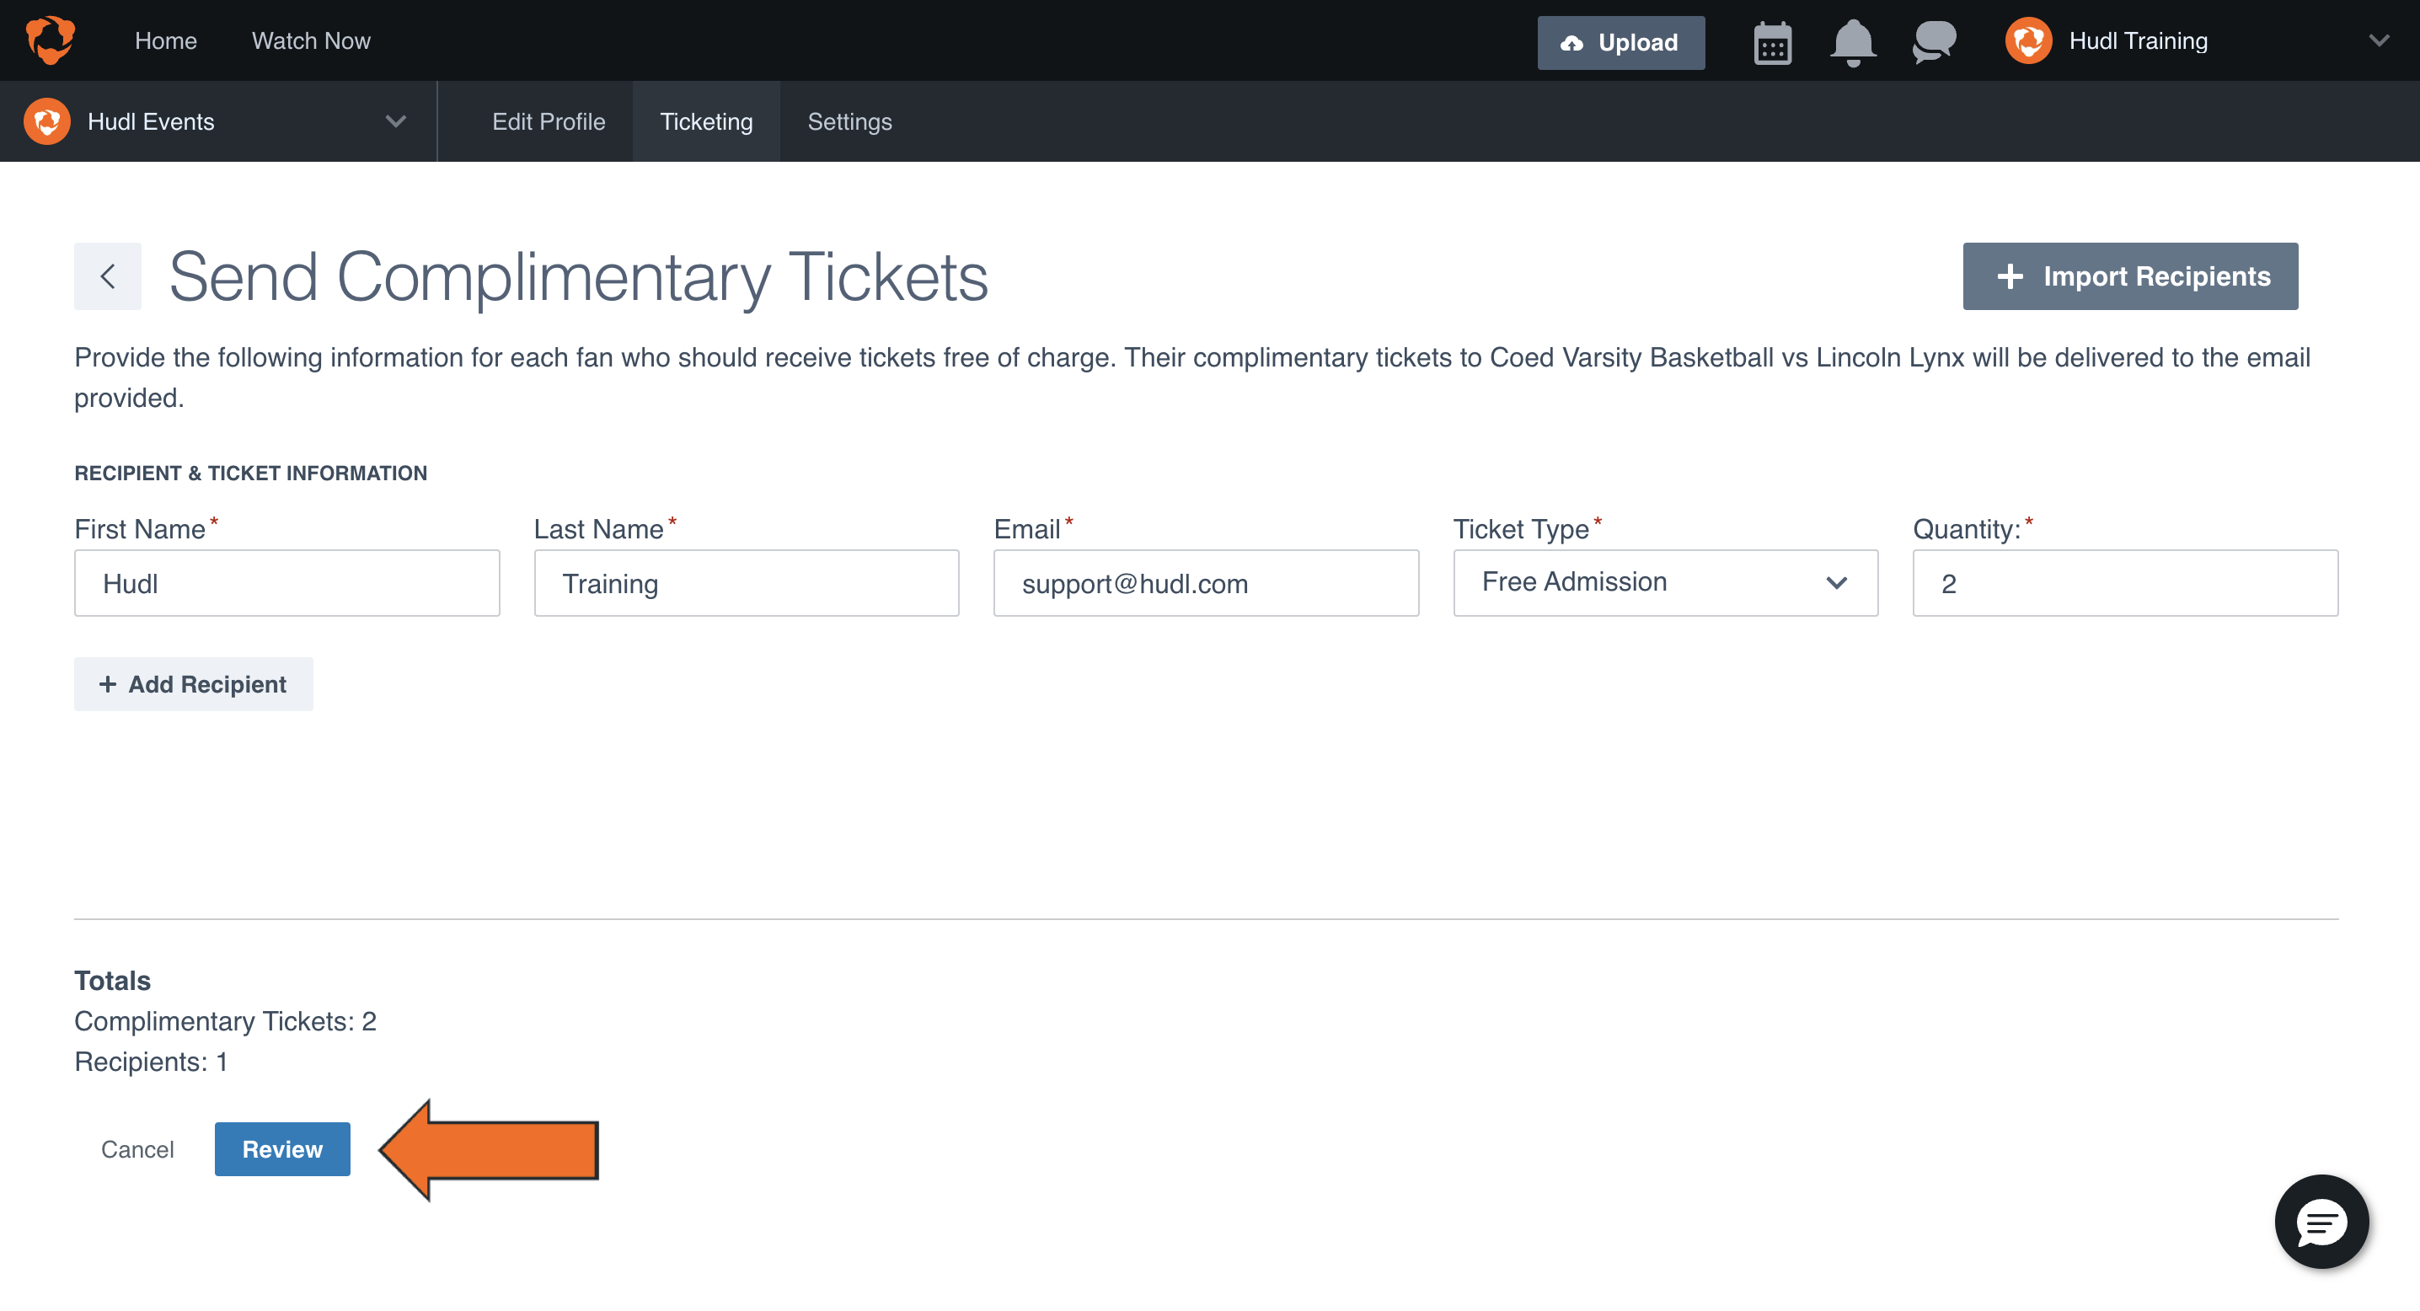The width and height of the screenshot is (2420, 1311).
Task: Open support chat bubble widget
Action: coord(2321,1221)
